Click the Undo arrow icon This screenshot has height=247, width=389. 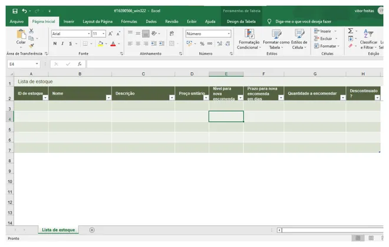point(24,11)
